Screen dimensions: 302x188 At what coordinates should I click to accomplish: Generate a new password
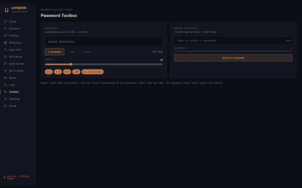54,52
